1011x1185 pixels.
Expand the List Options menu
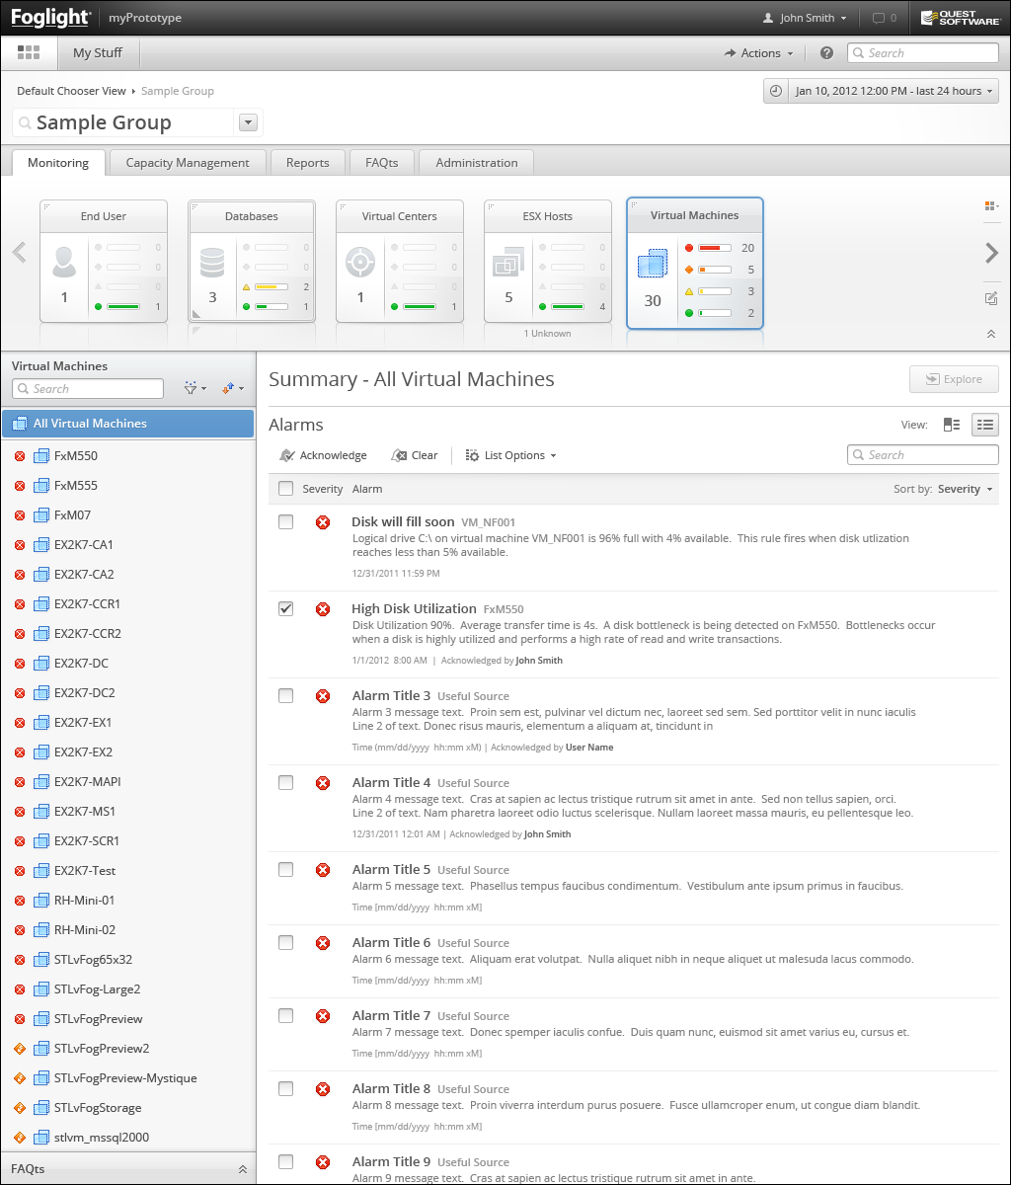point(511,455)
